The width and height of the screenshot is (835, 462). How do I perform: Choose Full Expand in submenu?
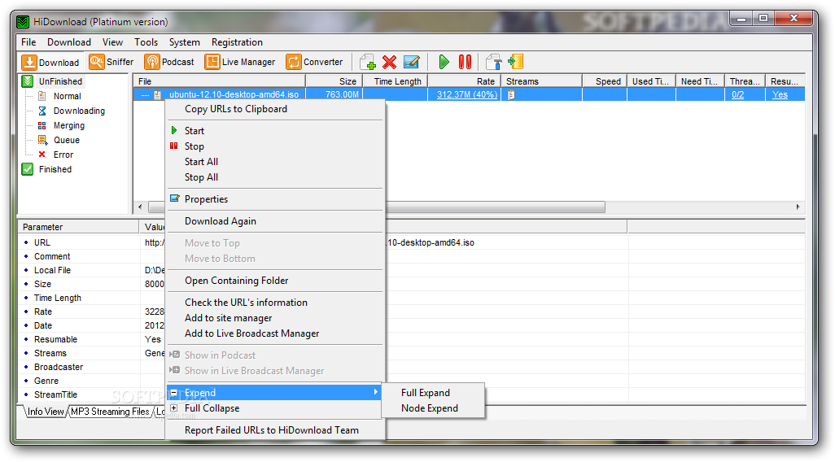433,393
